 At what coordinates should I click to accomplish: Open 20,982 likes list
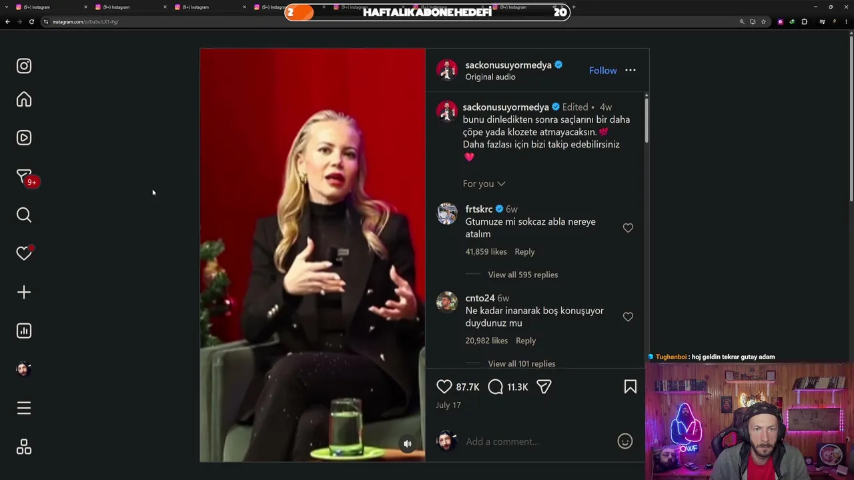point(486,341)
